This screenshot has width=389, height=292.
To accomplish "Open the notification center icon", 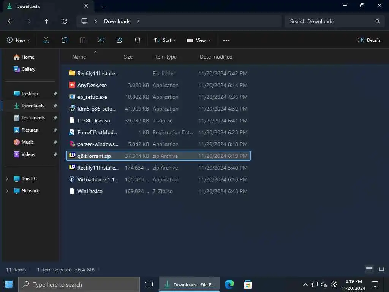I will tap(375, 284).
